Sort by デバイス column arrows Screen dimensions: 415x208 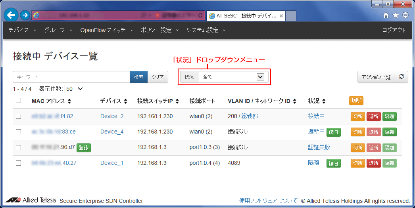[x=125, y=101]
